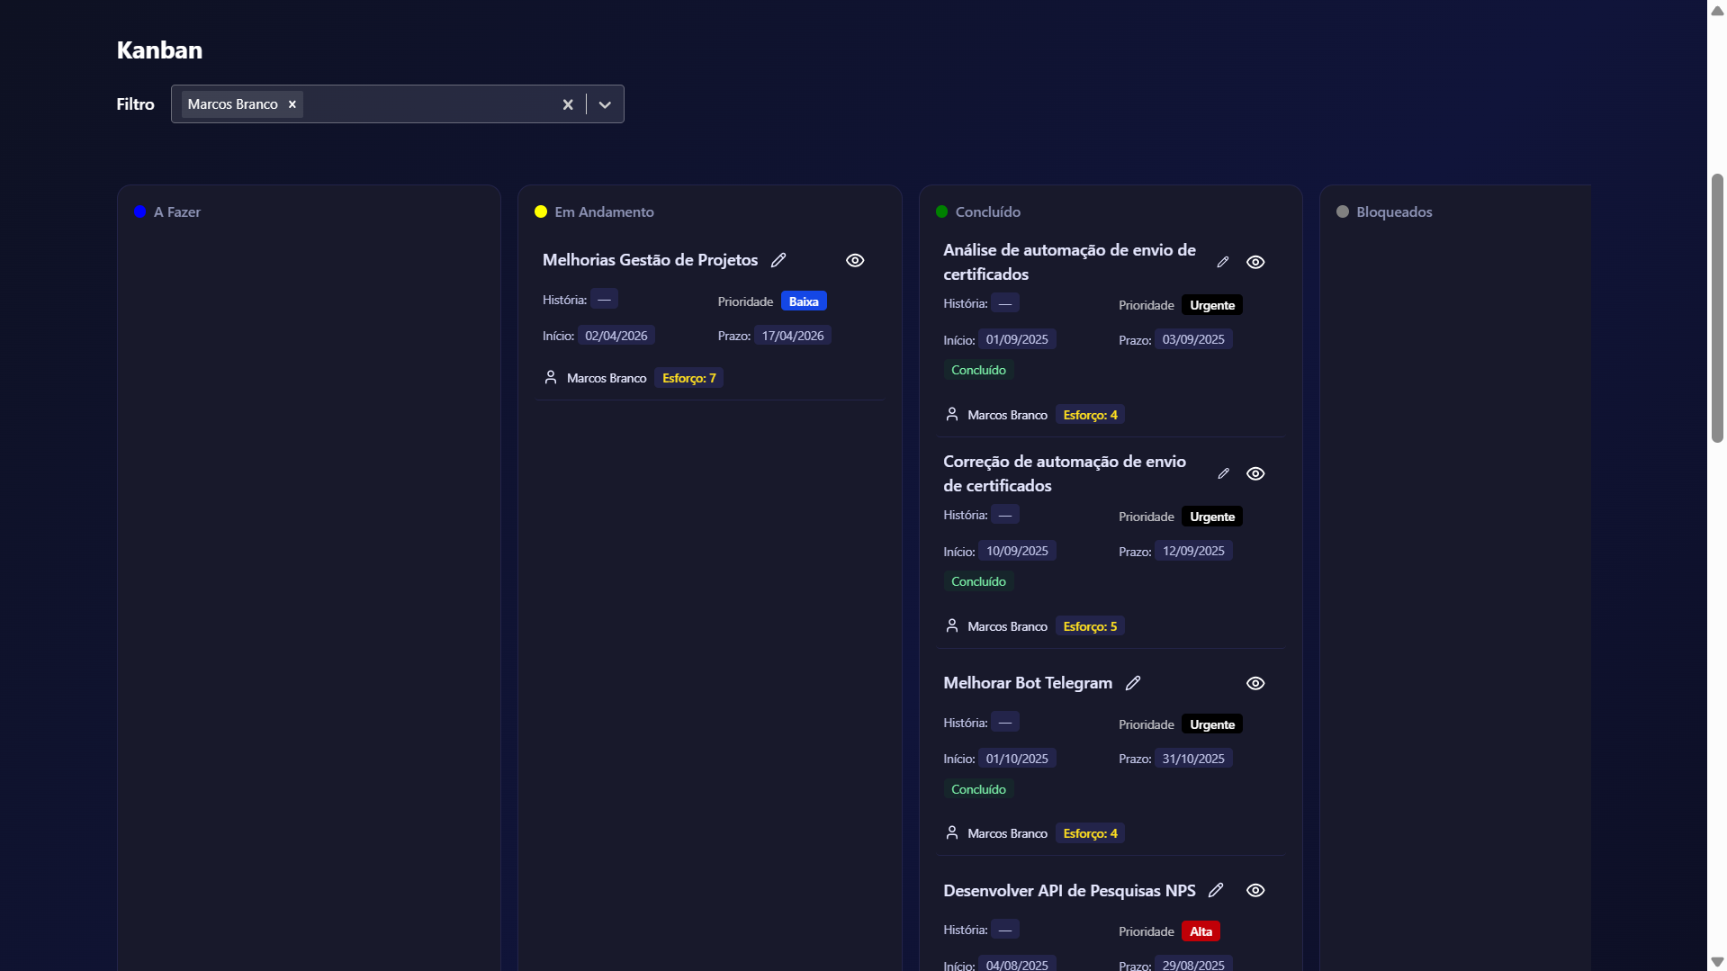View Correção de automação de envio card
Viewport: 1727px width, 971px height.
pos(1255,473)
